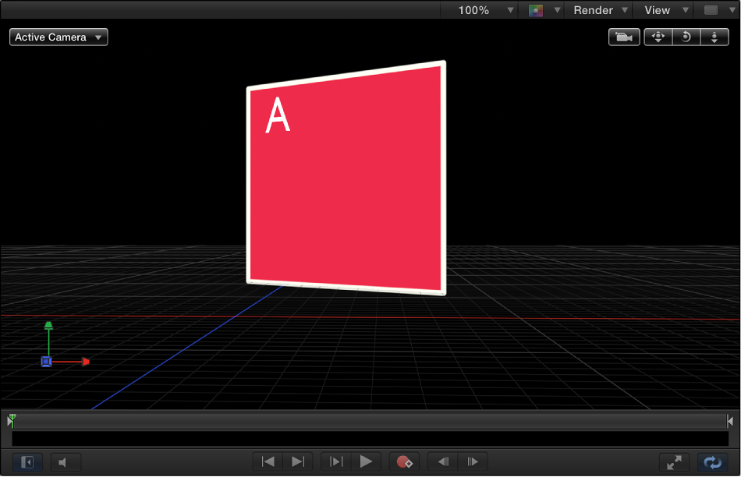This screenshot has height=477, width=741.
Task: Select the camera dolly tool
Action: point(714,37)
